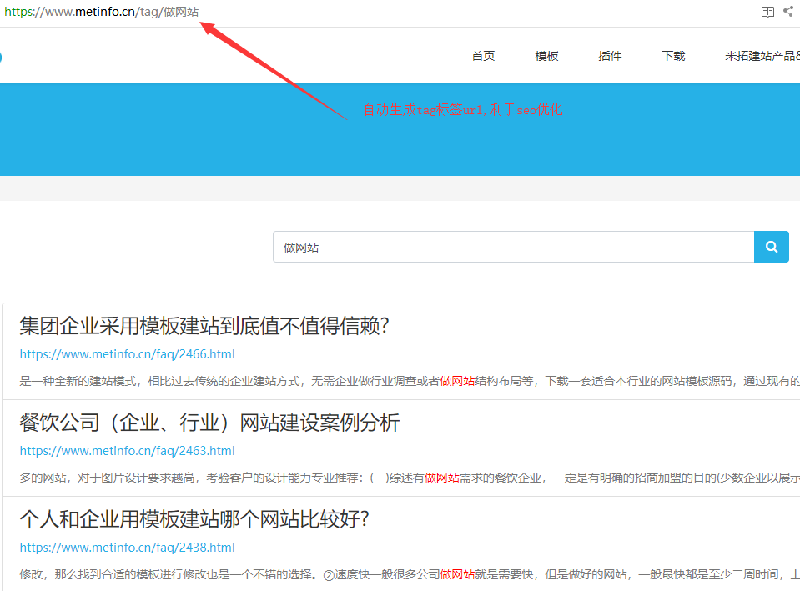Click the browser address bar URL
Screen dimensions: 800x591
click(102, 12)
